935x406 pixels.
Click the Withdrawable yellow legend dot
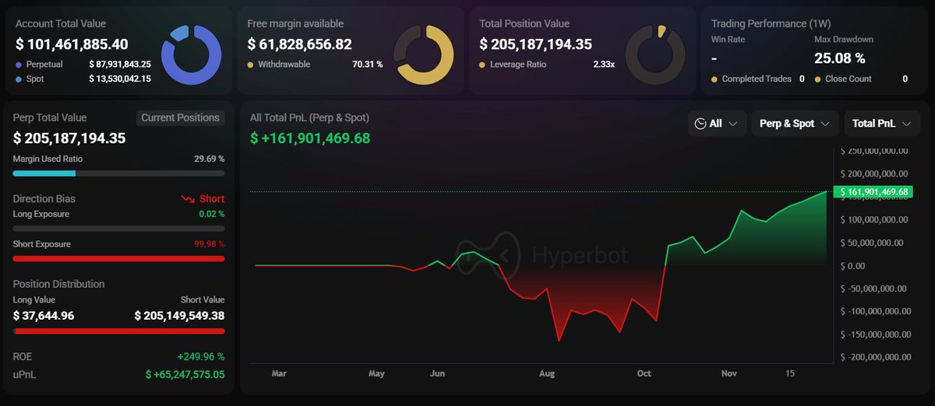coord(251,65)
